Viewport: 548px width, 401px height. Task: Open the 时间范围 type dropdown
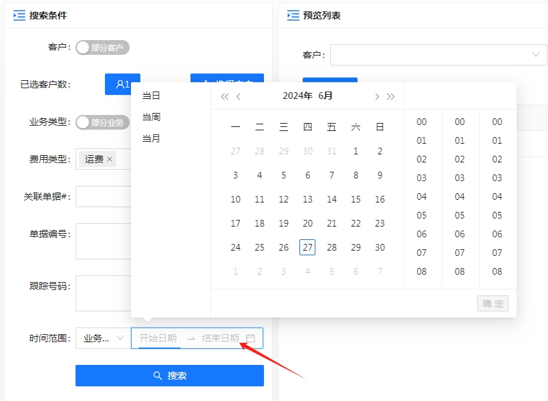103,338
